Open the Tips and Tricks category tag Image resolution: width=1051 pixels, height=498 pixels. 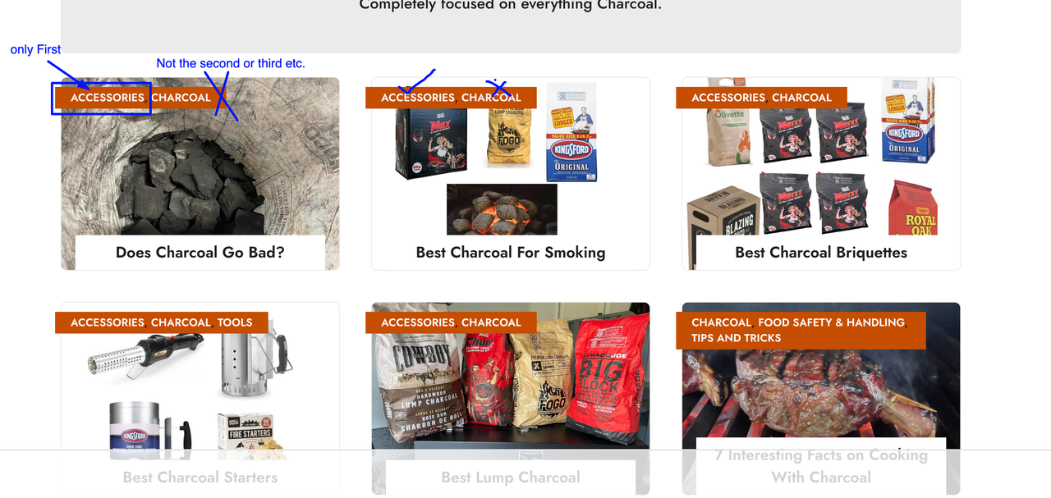coord(736,338)
